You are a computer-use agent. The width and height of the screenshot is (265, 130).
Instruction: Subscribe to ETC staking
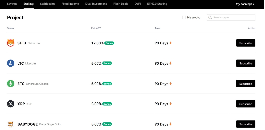click(x=246, y=84)
